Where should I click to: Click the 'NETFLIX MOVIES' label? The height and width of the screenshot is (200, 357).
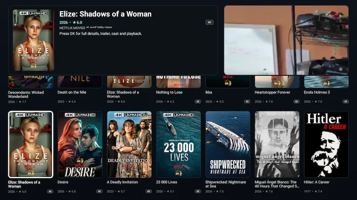click(x=72, y=28)
